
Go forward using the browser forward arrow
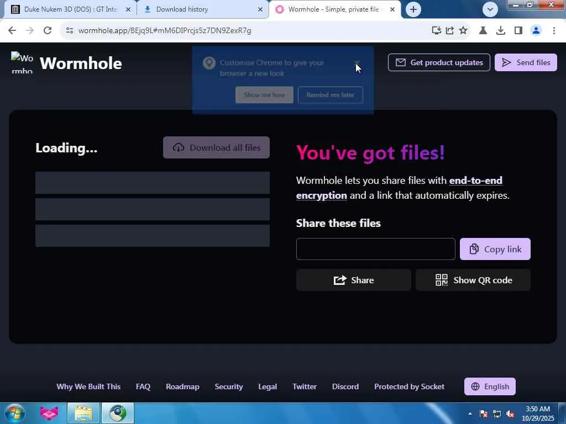[x=30, y=31]
